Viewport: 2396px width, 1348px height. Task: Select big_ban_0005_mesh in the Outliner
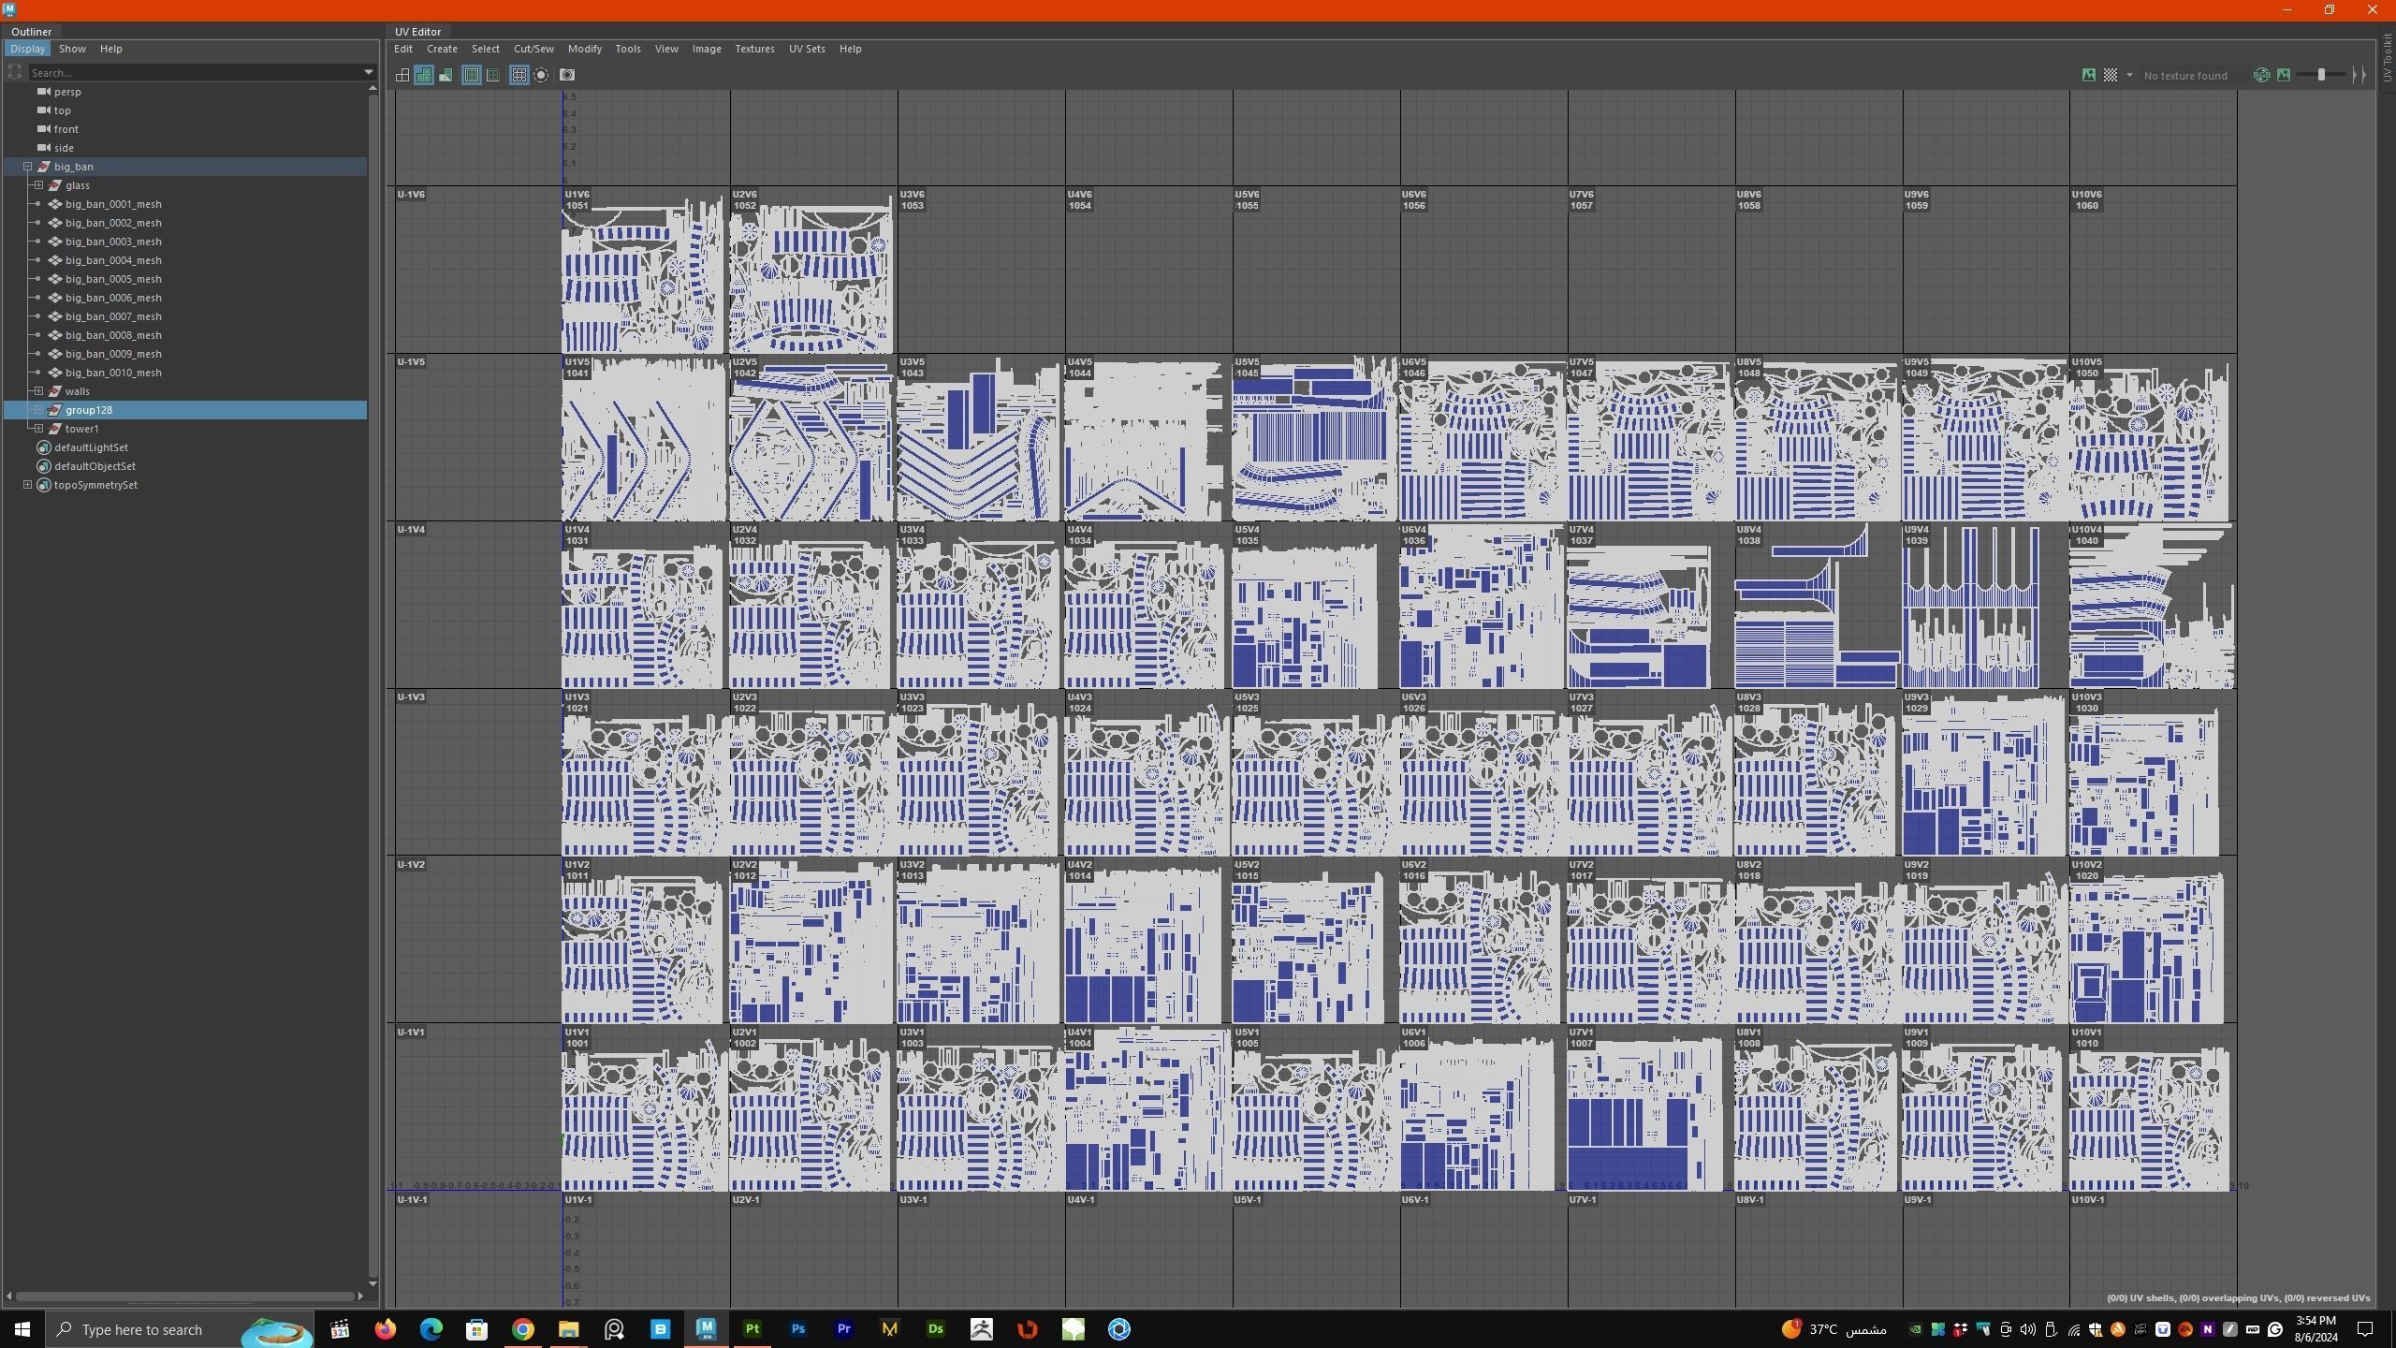(113, 279)
